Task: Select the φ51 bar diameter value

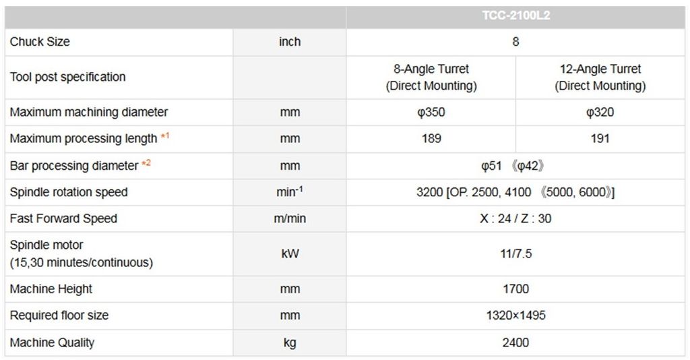Action: pyautogui.click(x=492, y=166)
